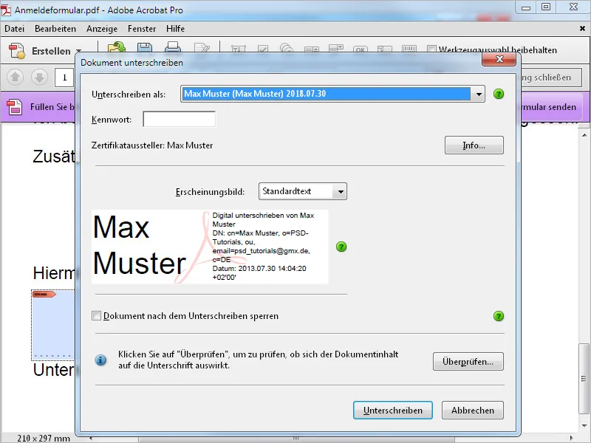Click the vertical scrollbar up arrow
This screenshot has width=591, height=443.
pos(584,135)
